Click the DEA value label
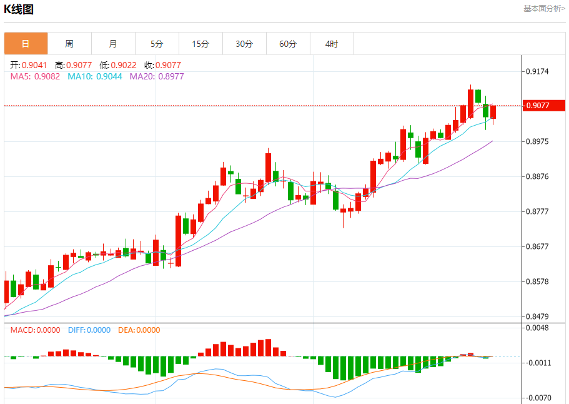569x404 pixels. point(140,330)
